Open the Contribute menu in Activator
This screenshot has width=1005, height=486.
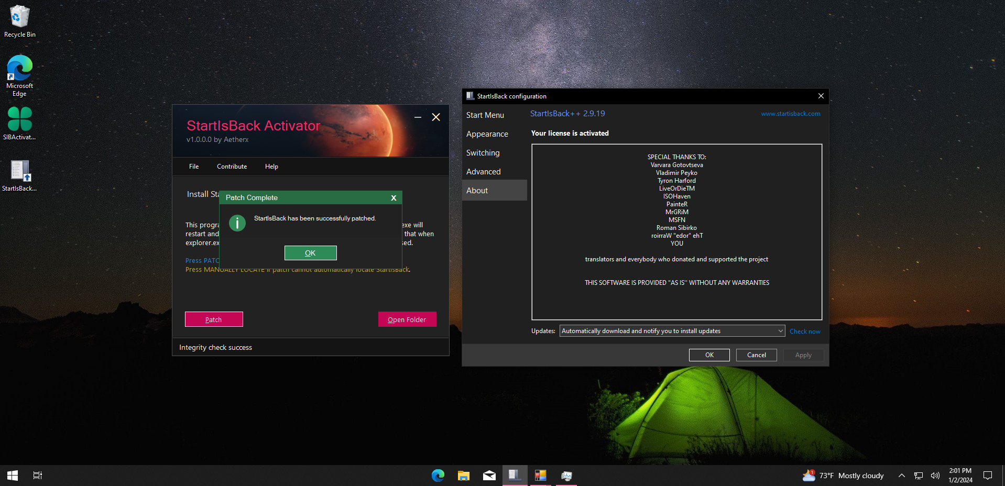coord(232,167)
